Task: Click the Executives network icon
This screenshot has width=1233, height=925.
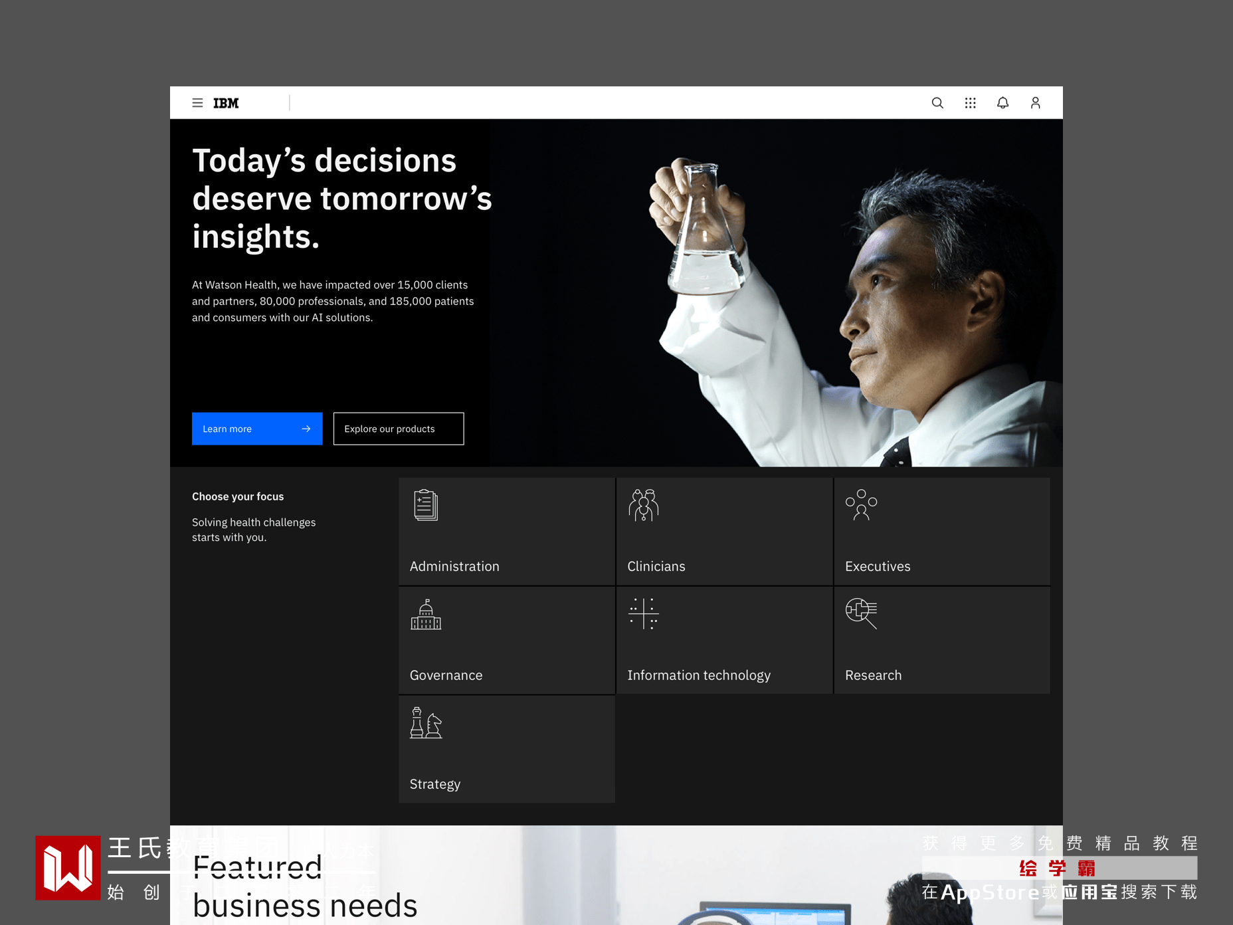Action: click(861, 505)
